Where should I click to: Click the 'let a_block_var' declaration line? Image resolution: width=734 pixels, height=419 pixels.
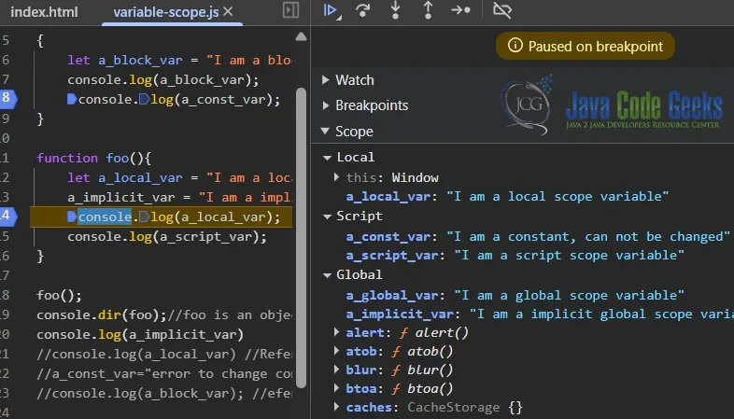pyautogui.click(x=179, y=61)
